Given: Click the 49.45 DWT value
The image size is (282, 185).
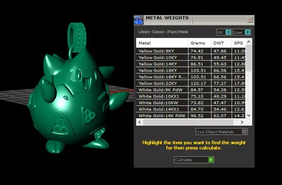Looking at the screenshot, I should (x=220, y=57).
